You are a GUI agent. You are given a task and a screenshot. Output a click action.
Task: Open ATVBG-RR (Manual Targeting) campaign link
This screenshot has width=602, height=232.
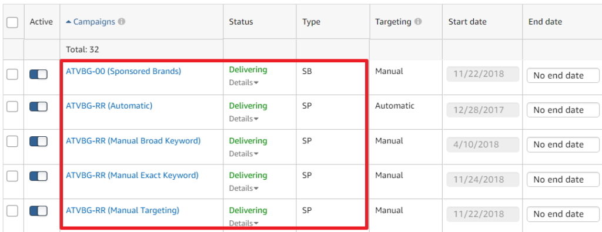click(x=122, y=210)
